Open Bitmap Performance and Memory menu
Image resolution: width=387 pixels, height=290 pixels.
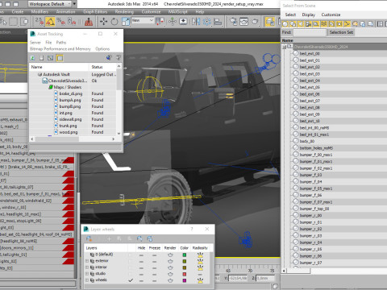pyautogui.click(x=60, y=49)
